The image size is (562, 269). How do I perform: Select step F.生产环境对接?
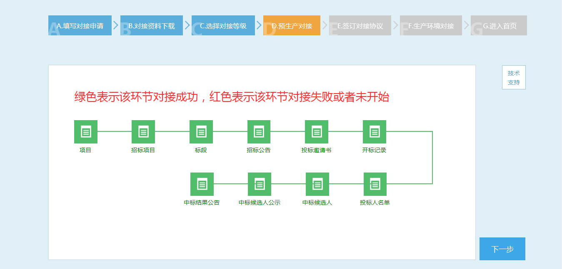[x=430, y=25]
